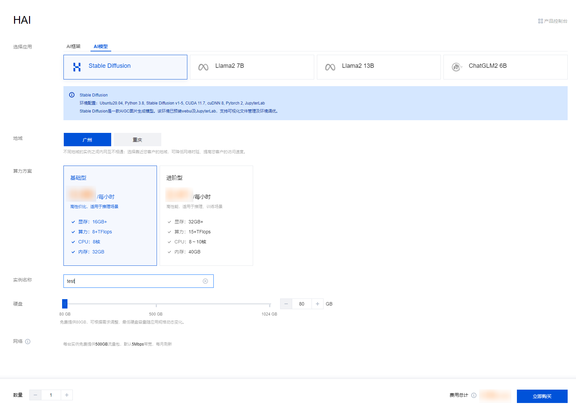Click the info icon next to 网络

pyautogui.click(x=28, y=342)
